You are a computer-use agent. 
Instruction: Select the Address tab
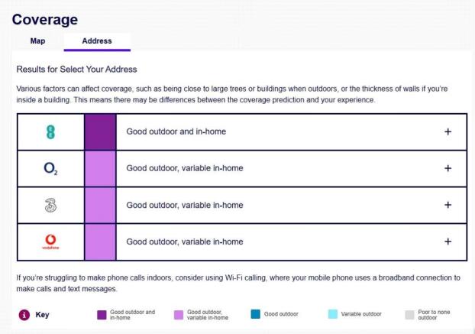[x=97, y=41]
